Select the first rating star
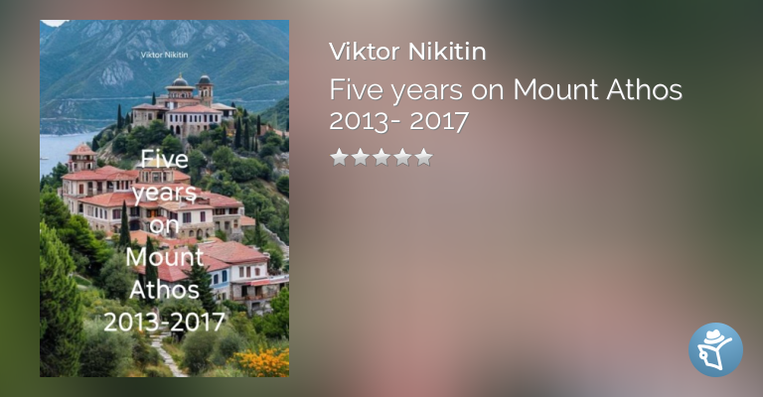 pos(340,157)
